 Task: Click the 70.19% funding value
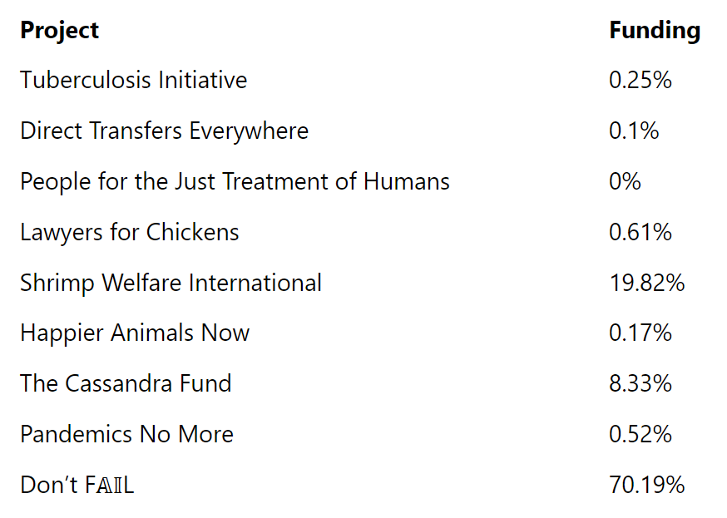(x=646, y=486)
